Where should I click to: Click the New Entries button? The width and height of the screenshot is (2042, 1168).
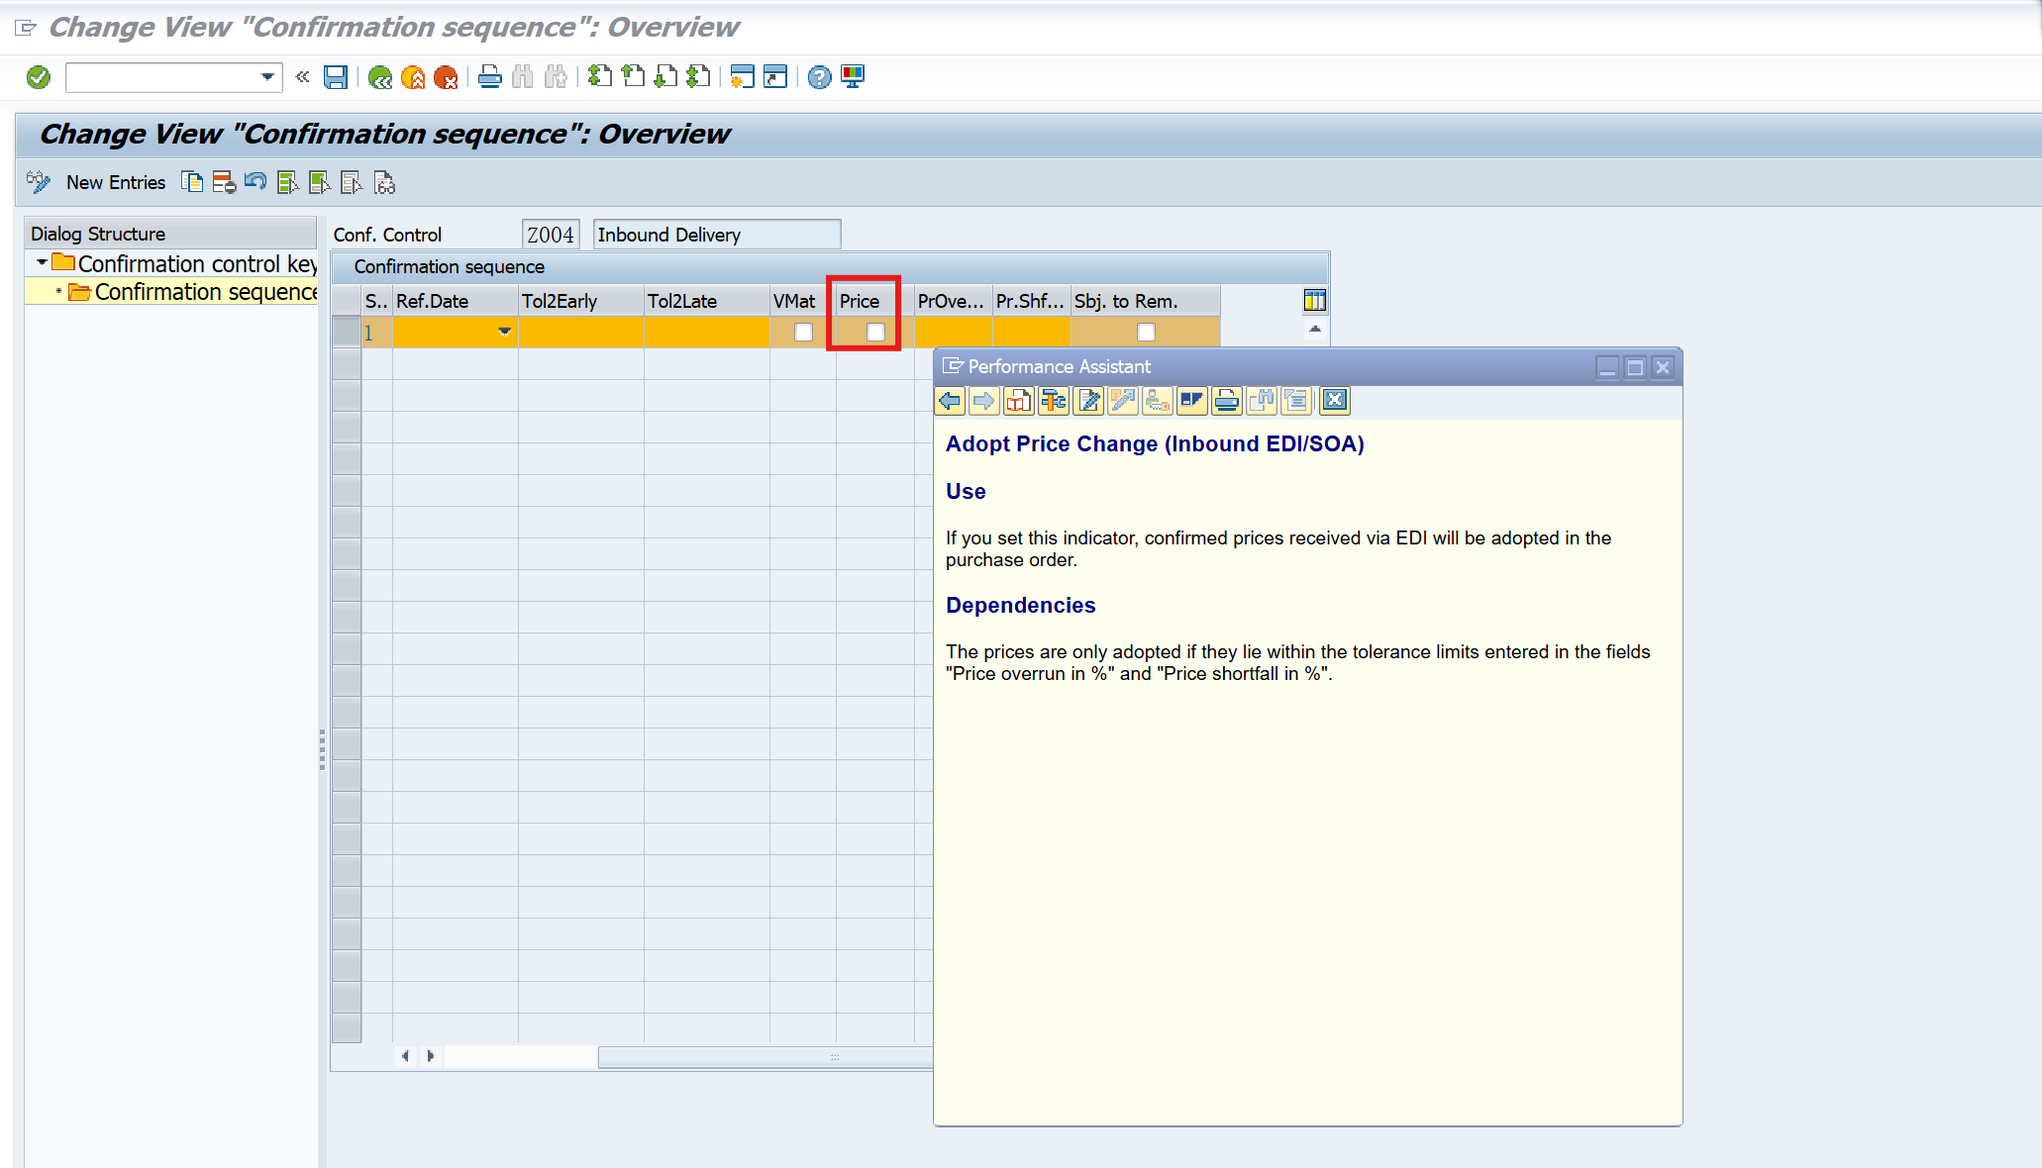(x=115, y=182)
